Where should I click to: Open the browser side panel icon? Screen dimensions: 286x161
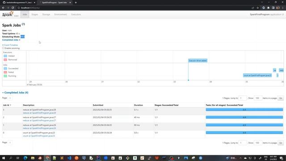[273, 8]
